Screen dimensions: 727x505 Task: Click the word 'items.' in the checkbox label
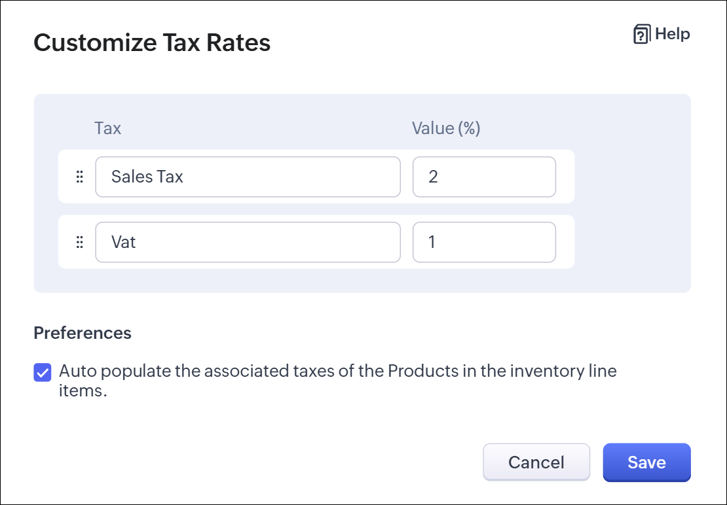click(83, 391)
